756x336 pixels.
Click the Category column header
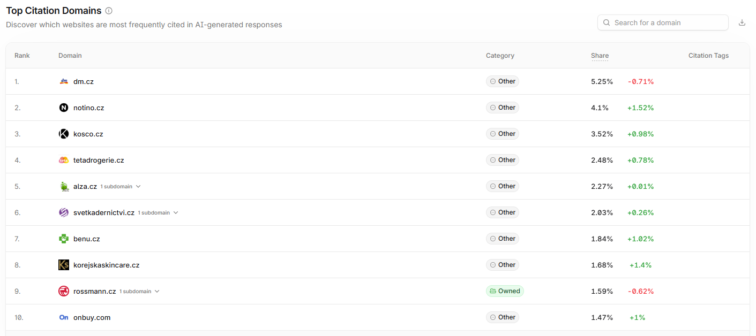tap(500, 56)
